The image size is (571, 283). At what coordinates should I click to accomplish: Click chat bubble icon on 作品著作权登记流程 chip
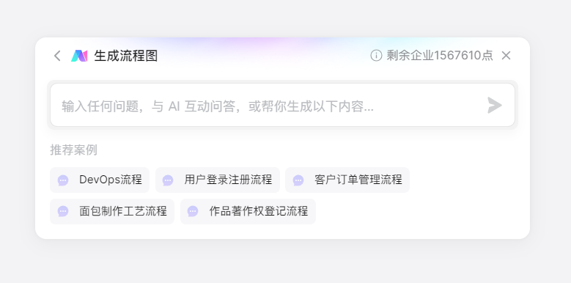pyautogui.click(x=193, y=211)
